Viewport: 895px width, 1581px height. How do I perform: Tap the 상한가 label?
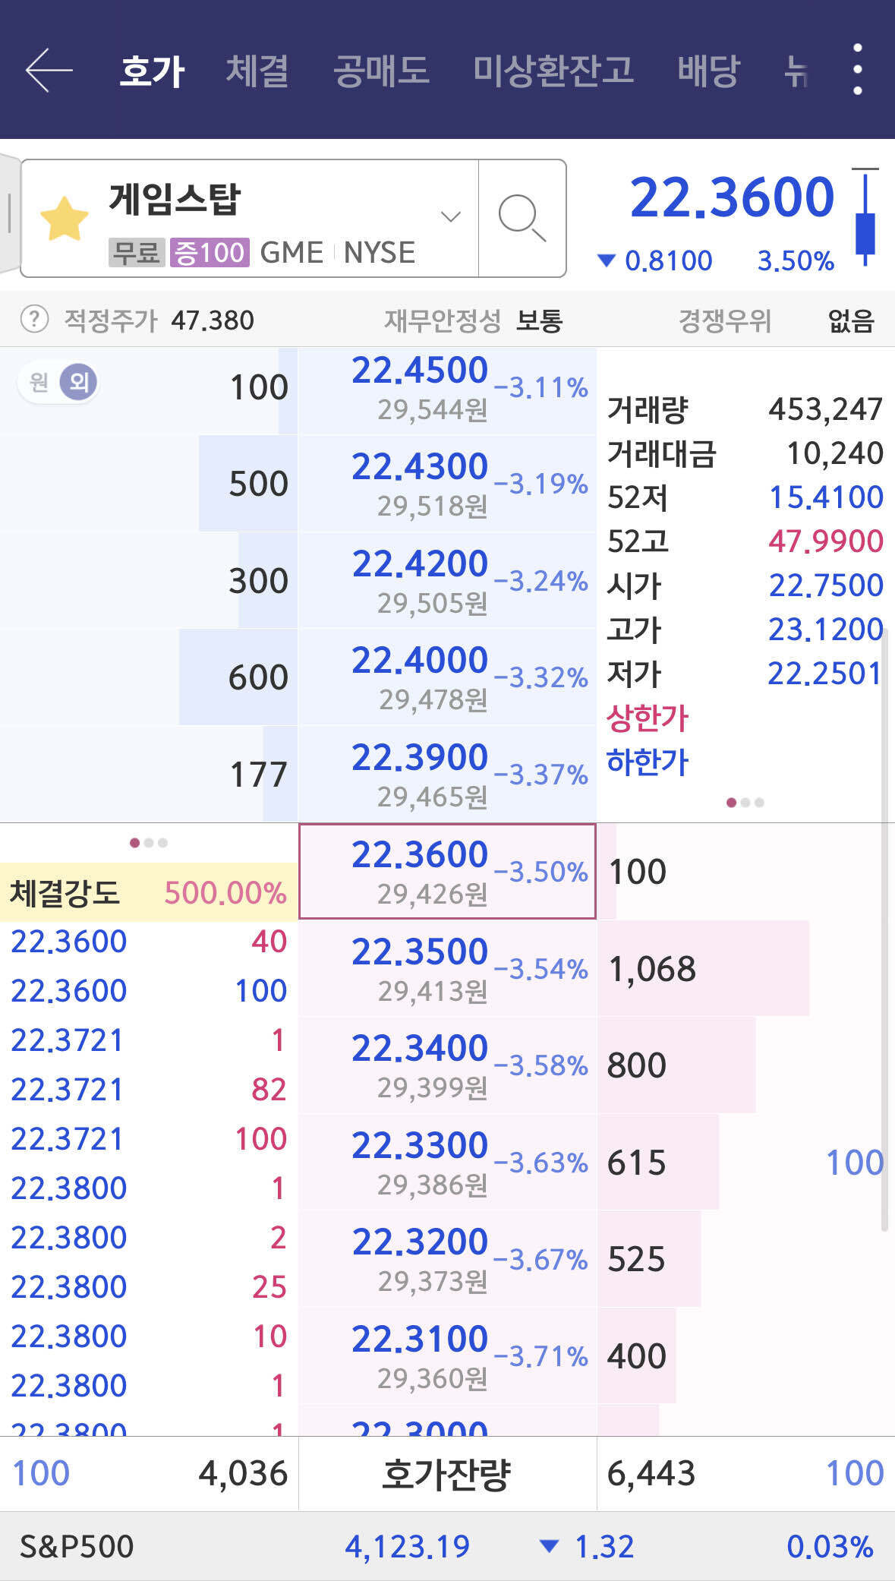648,718
